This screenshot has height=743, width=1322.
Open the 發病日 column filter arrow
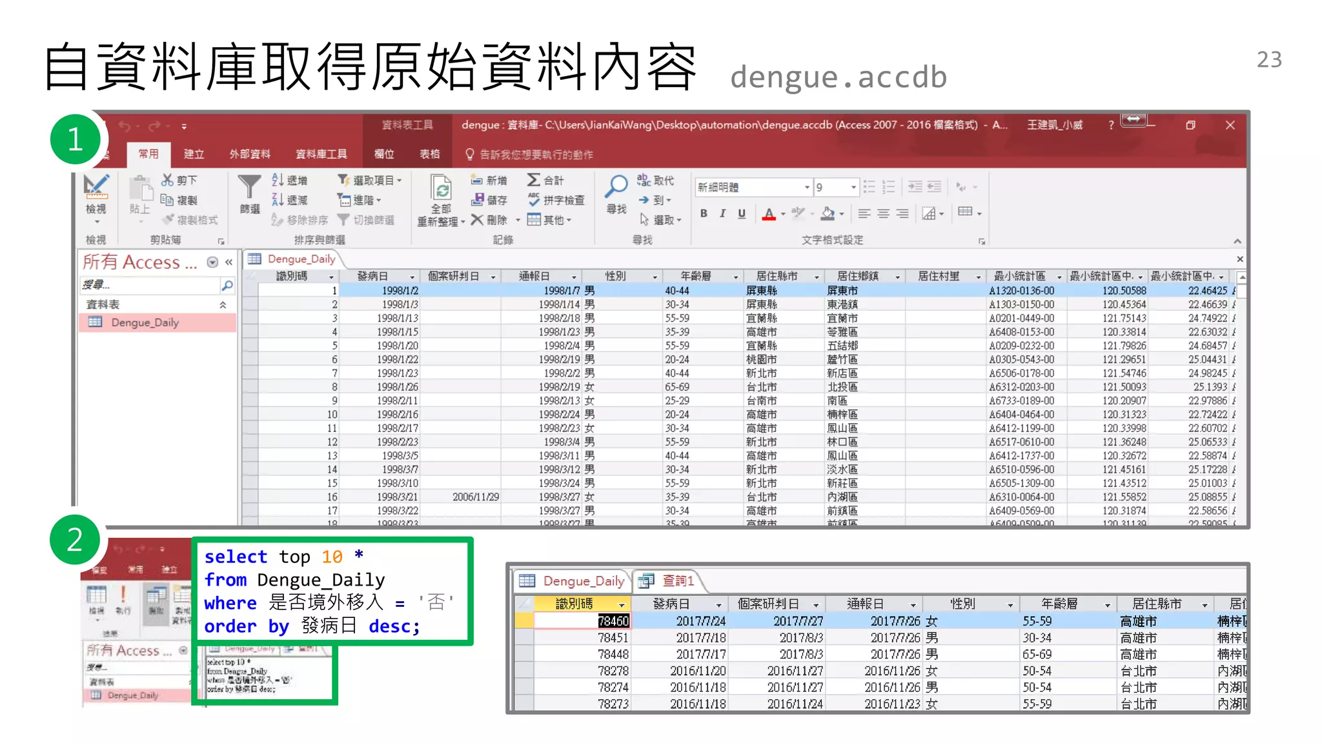pos(412,277)
